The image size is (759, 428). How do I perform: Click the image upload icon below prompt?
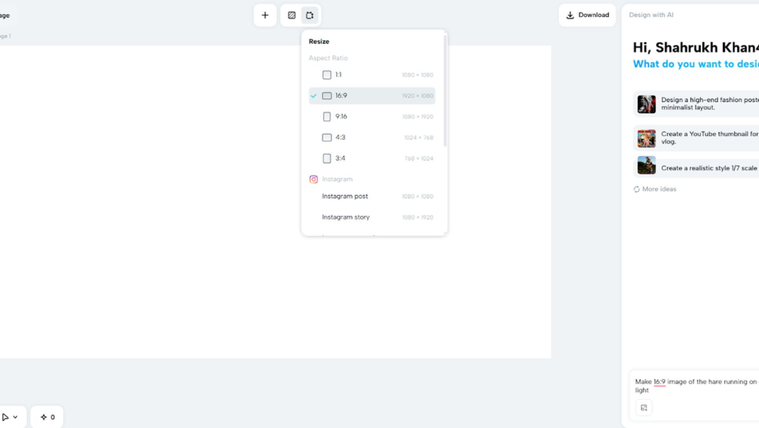(x=644, y=408)
